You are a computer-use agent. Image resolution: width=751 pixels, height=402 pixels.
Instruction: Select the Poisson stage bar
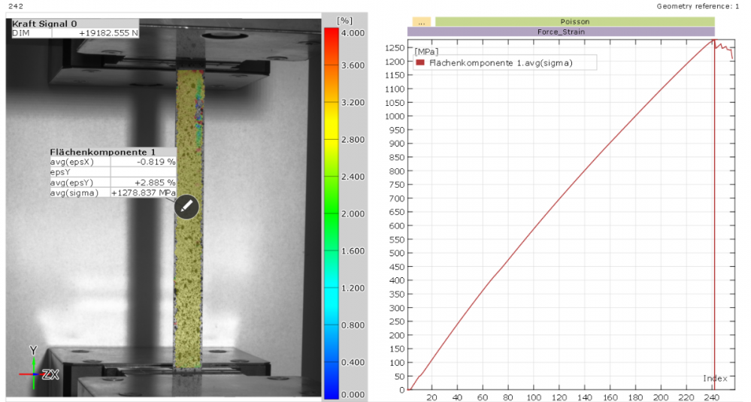[574, 22]
